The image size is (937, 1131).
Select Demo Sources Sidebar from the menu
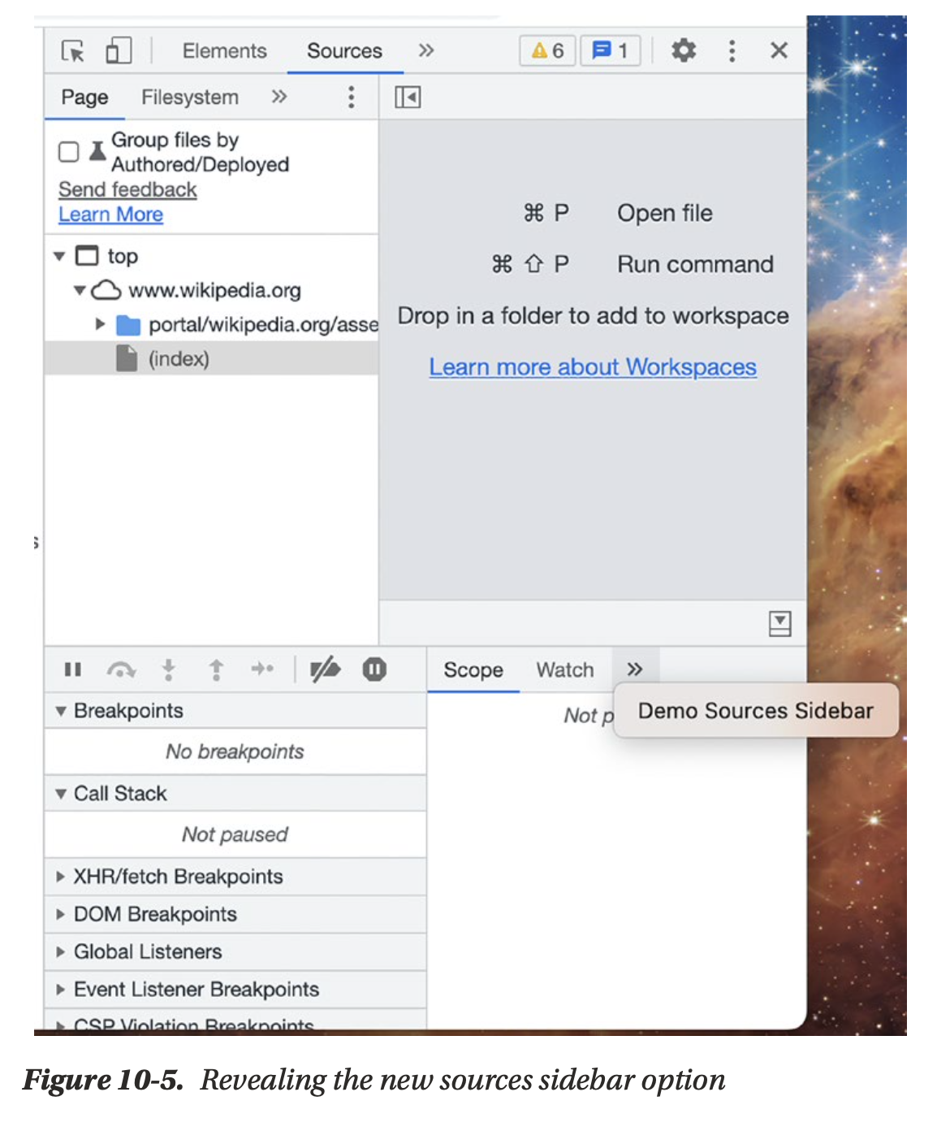(755, 711)
